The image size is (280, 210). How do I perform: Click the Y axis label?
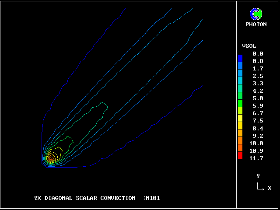coord(258,176)
